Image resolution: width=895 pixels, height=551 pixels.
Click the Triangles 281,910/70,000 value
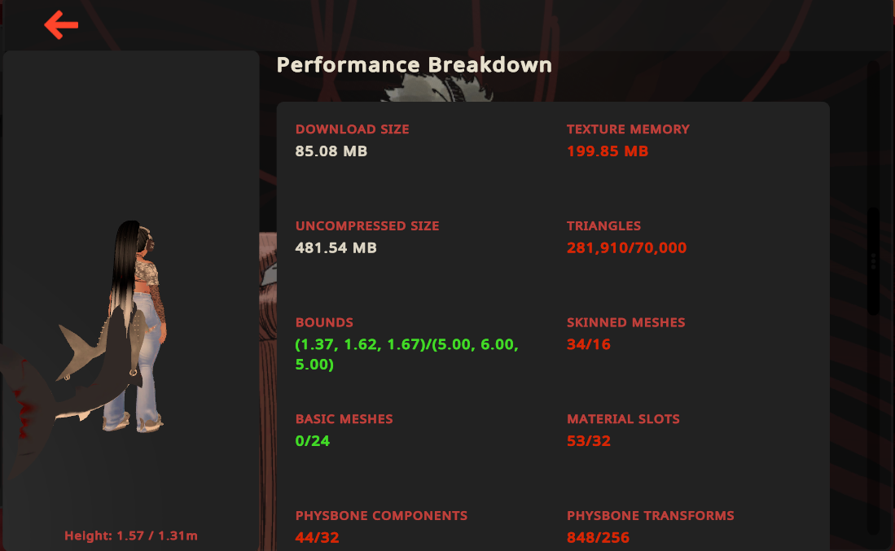[x=627, y=247]
